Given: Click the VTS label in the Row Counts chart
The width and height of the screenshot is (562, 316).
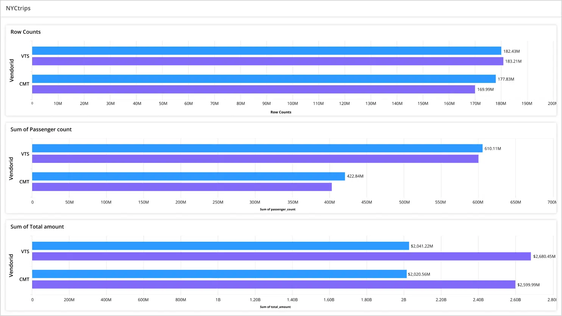Looking at the screenshot, I should coord(25,56).
